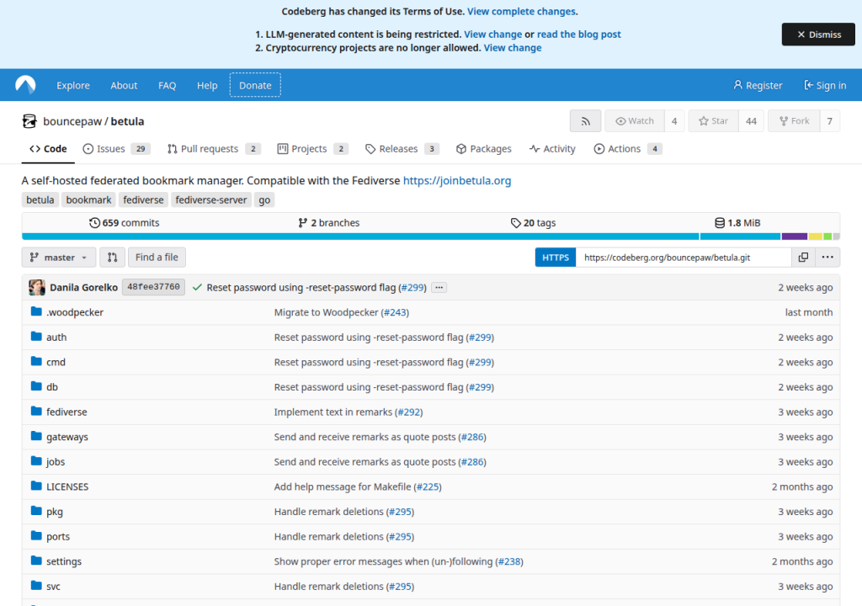Open the master branch dropdown
The image size is (862, 606).
(59, 258)
